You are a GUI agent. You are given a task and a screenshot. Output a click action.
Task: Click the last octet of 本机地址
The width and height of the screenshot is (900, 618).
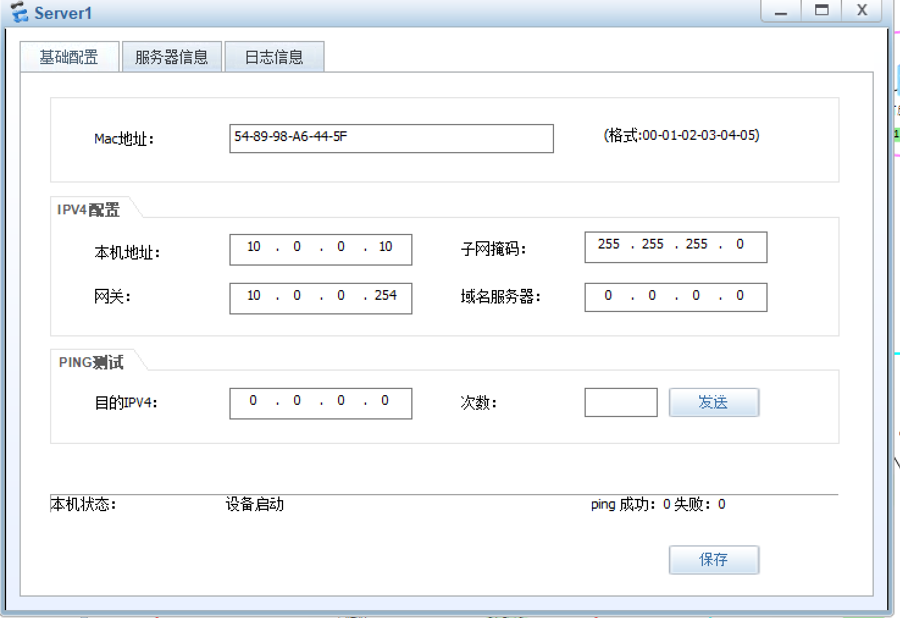[386, 247]
